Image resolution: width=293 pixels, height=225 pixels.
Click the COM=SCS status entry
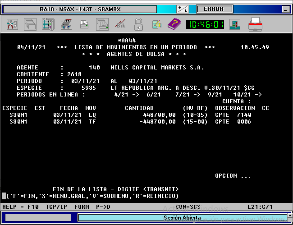[188, 207]
